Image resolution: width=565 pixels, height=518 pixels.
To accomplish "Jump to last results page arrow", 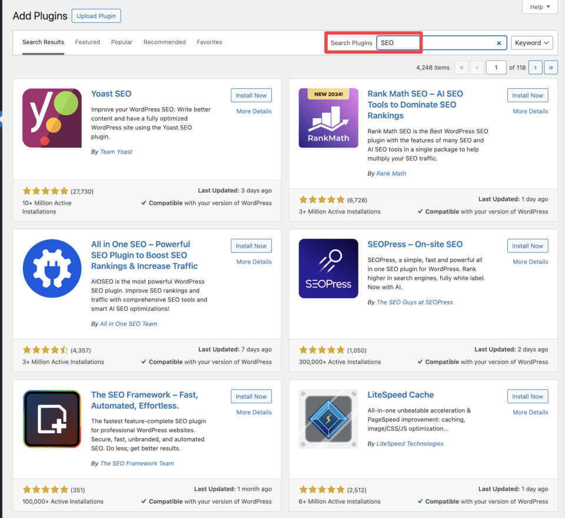I will pyautogui.click(x=551, y=67).
